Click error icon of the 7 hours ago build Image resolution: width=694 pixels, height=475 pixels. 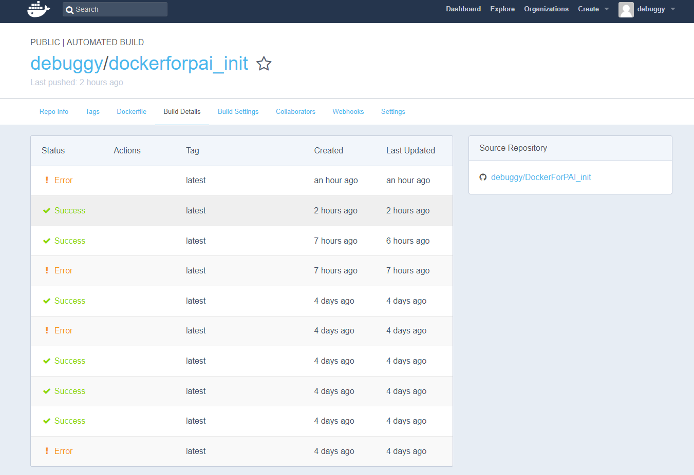[x=47, y=270]
